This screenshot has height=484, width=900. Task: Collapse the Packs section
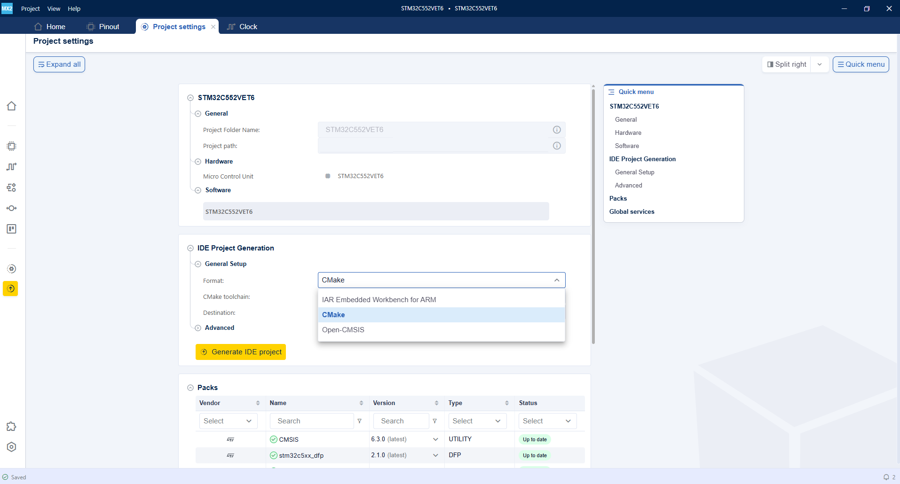pos(190,388)
